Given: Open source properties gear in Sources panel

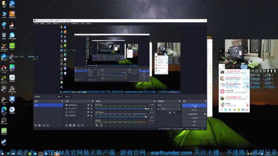Looking at the screenshot, I should tap(74, 125).
